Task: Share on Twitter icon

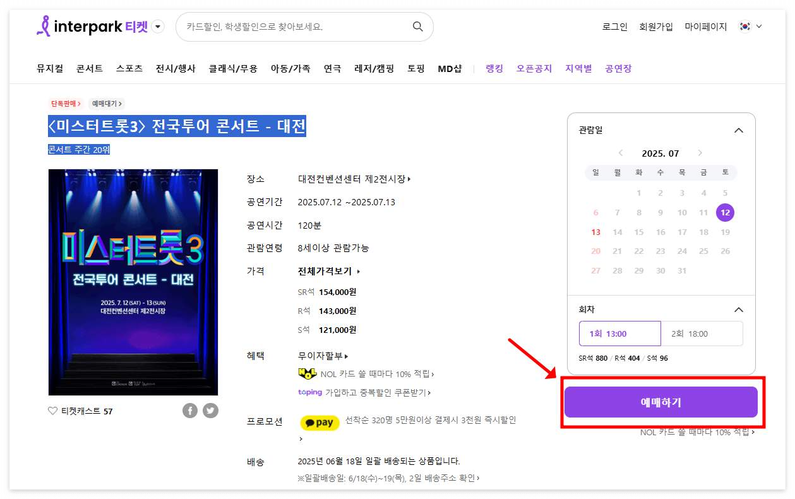Action: point(210,411)
